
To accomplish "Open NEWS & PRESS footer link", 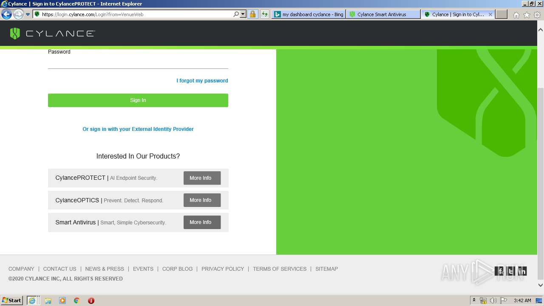I will point(105,269).
